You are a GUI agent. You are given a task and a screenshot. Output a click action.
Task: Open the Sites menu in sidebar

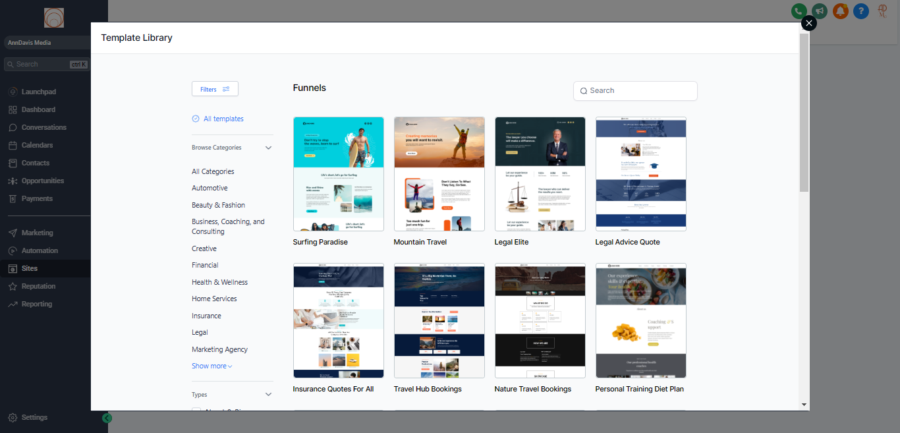(30, 269)
